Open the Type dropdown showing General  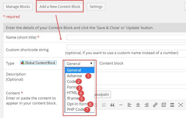[79, 64]
